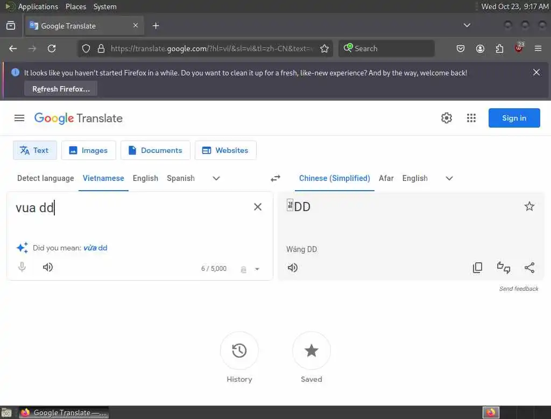This screenshot has width=551, height=419.
Task: Open the Google apps grid
Action: pos(471,118)
